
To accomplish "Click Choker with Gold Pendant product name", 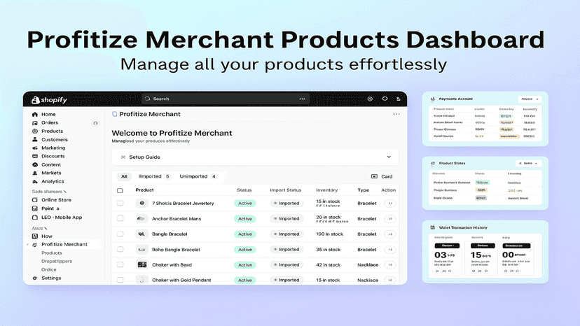I will point(181,280).
